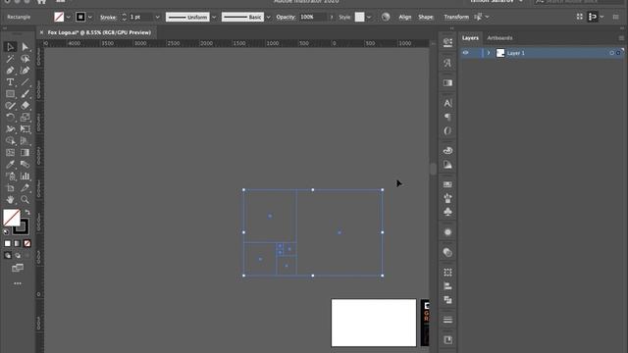Set color mode to None

(27, 243)
